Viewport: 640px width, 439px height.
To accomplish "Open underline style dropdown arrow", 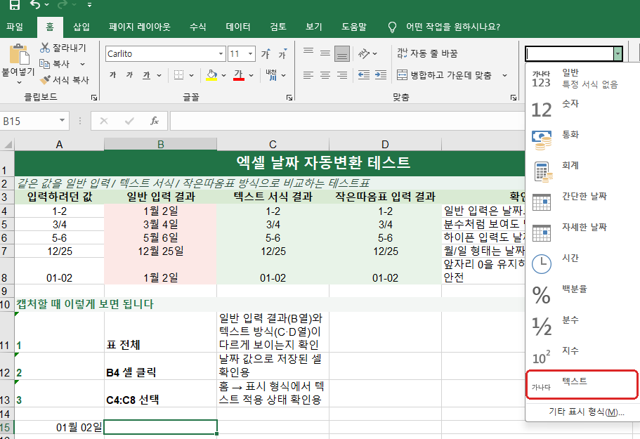I will point(159,75).
